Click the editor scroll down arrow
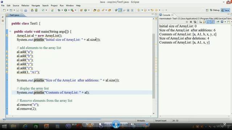The width and height of the screenshot is (232, 130). click(x=154, y=113)
